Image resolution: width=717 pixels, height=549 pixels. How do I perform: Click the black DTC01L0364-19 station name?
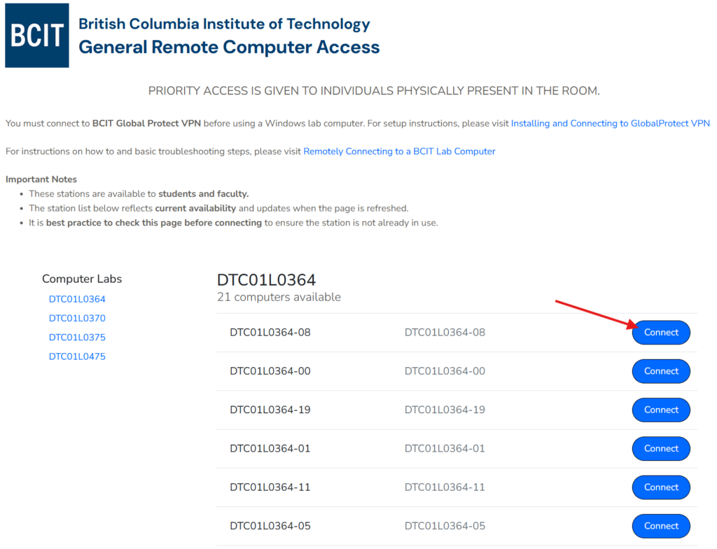270,410
